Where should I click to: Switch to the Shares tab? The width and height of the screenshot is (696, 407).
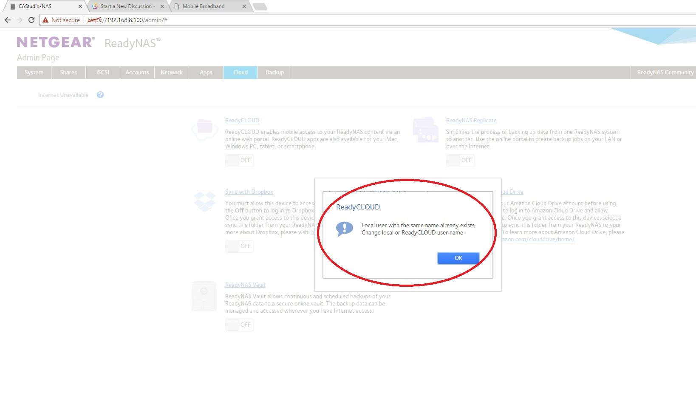pyautogui.click(x=68, y=73)
